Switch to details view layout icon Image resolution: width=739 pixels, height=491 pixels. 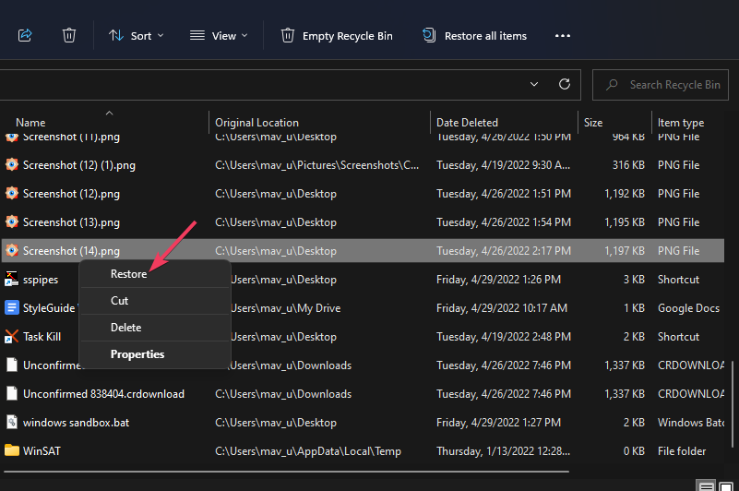tap(706, 485)
